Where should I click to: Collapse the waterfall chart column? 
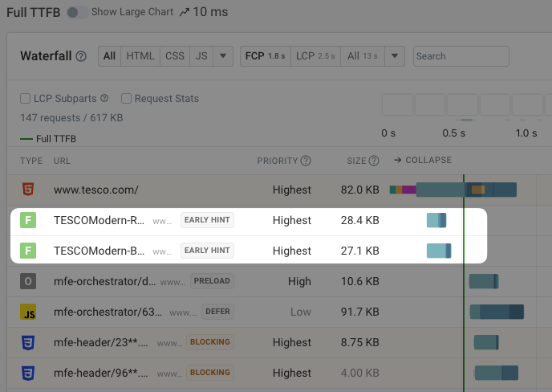point(422,160)
